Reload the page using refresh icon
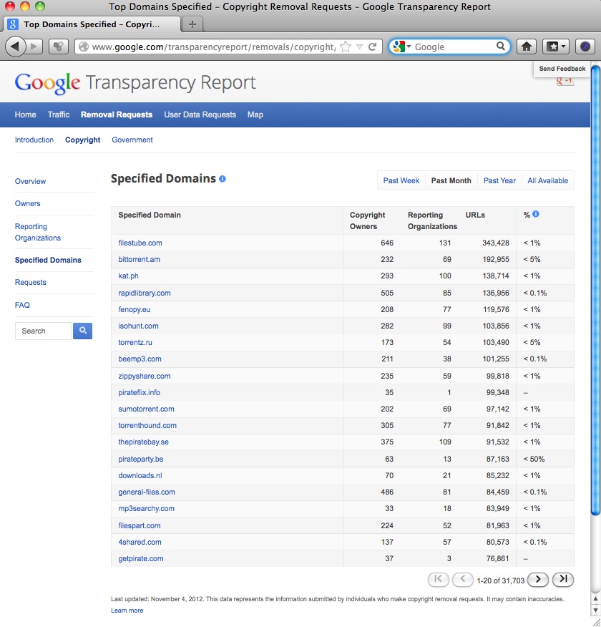 tap(373, 47)
